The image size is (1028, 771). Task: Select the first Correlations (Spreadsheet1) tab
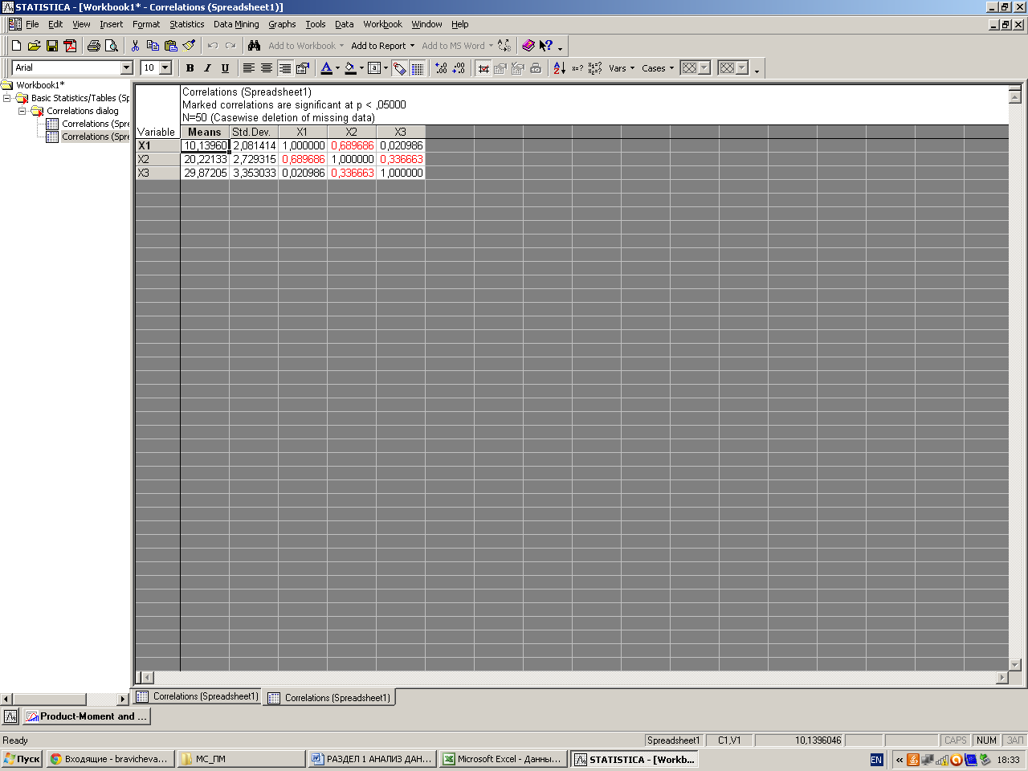point(198,696)
